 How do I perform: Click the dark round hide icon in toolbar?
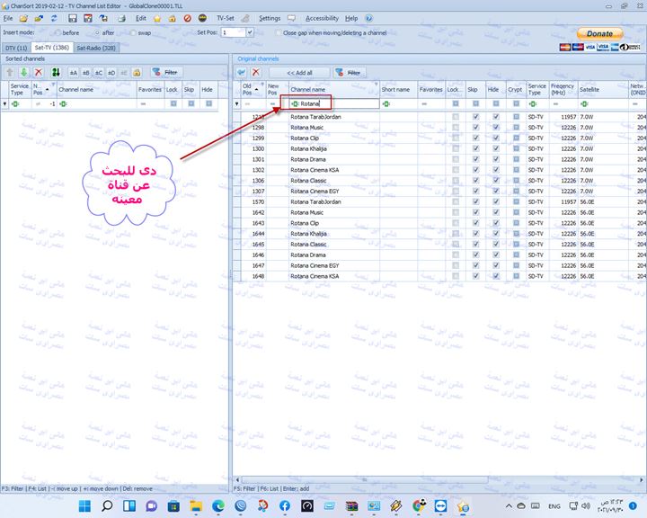[202, 18]
